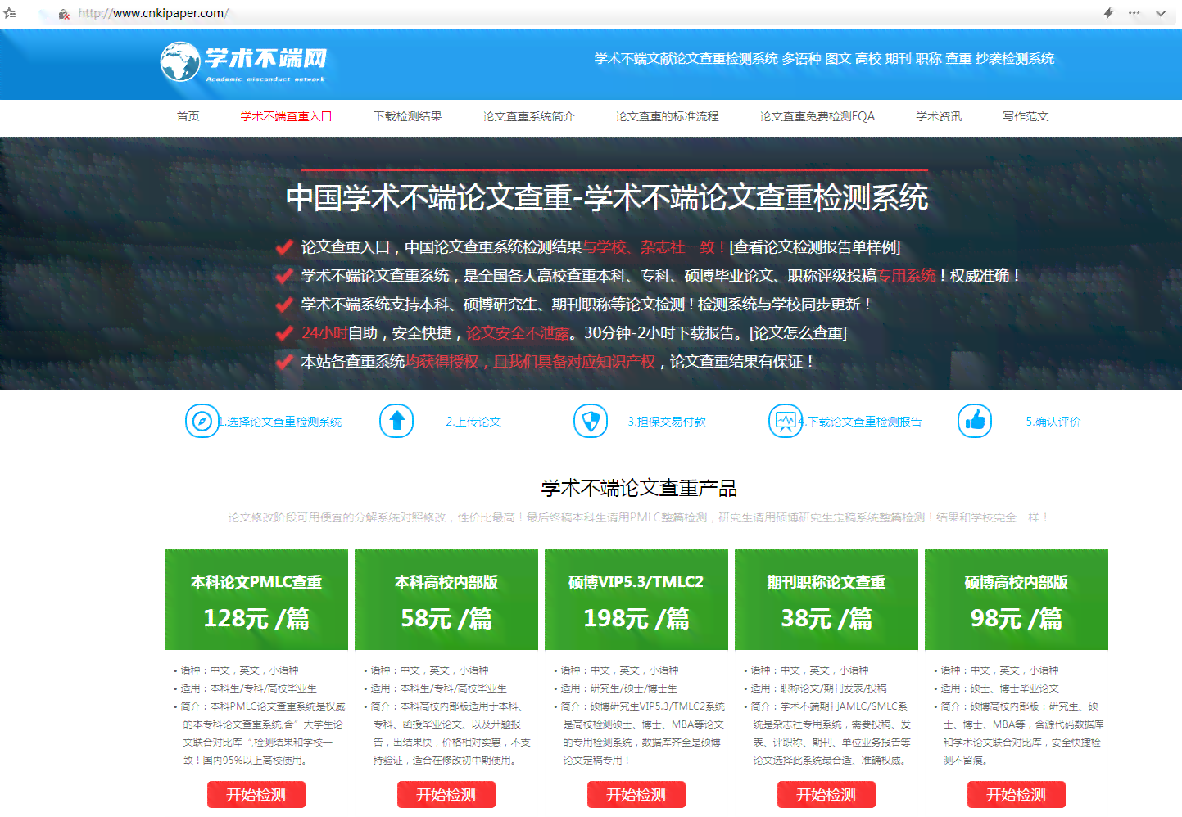Open 论文查重免费检测FQA menu item
Screen dimensions: 1182x817
[x=817, y=116]
